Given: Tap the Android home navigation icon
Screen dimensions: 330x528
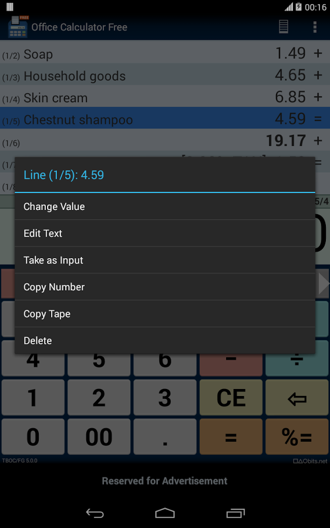Looking at the screenshot, I should click(165, 513).
